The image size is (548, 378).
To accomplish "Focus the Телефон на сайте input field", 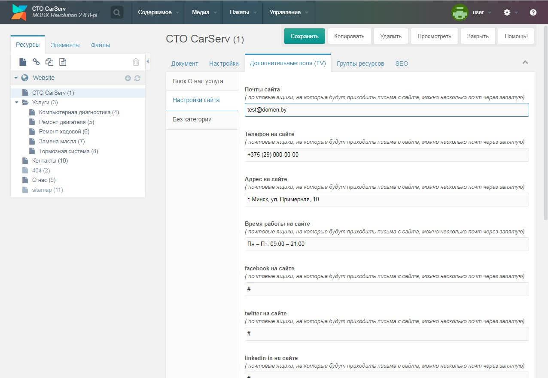I will click(x=387, y=155).
